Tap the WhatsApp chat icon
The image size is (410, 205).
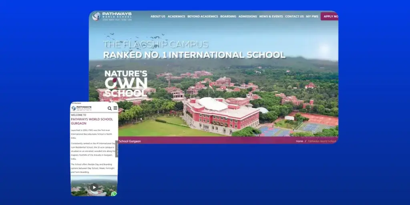coord(114,194)
